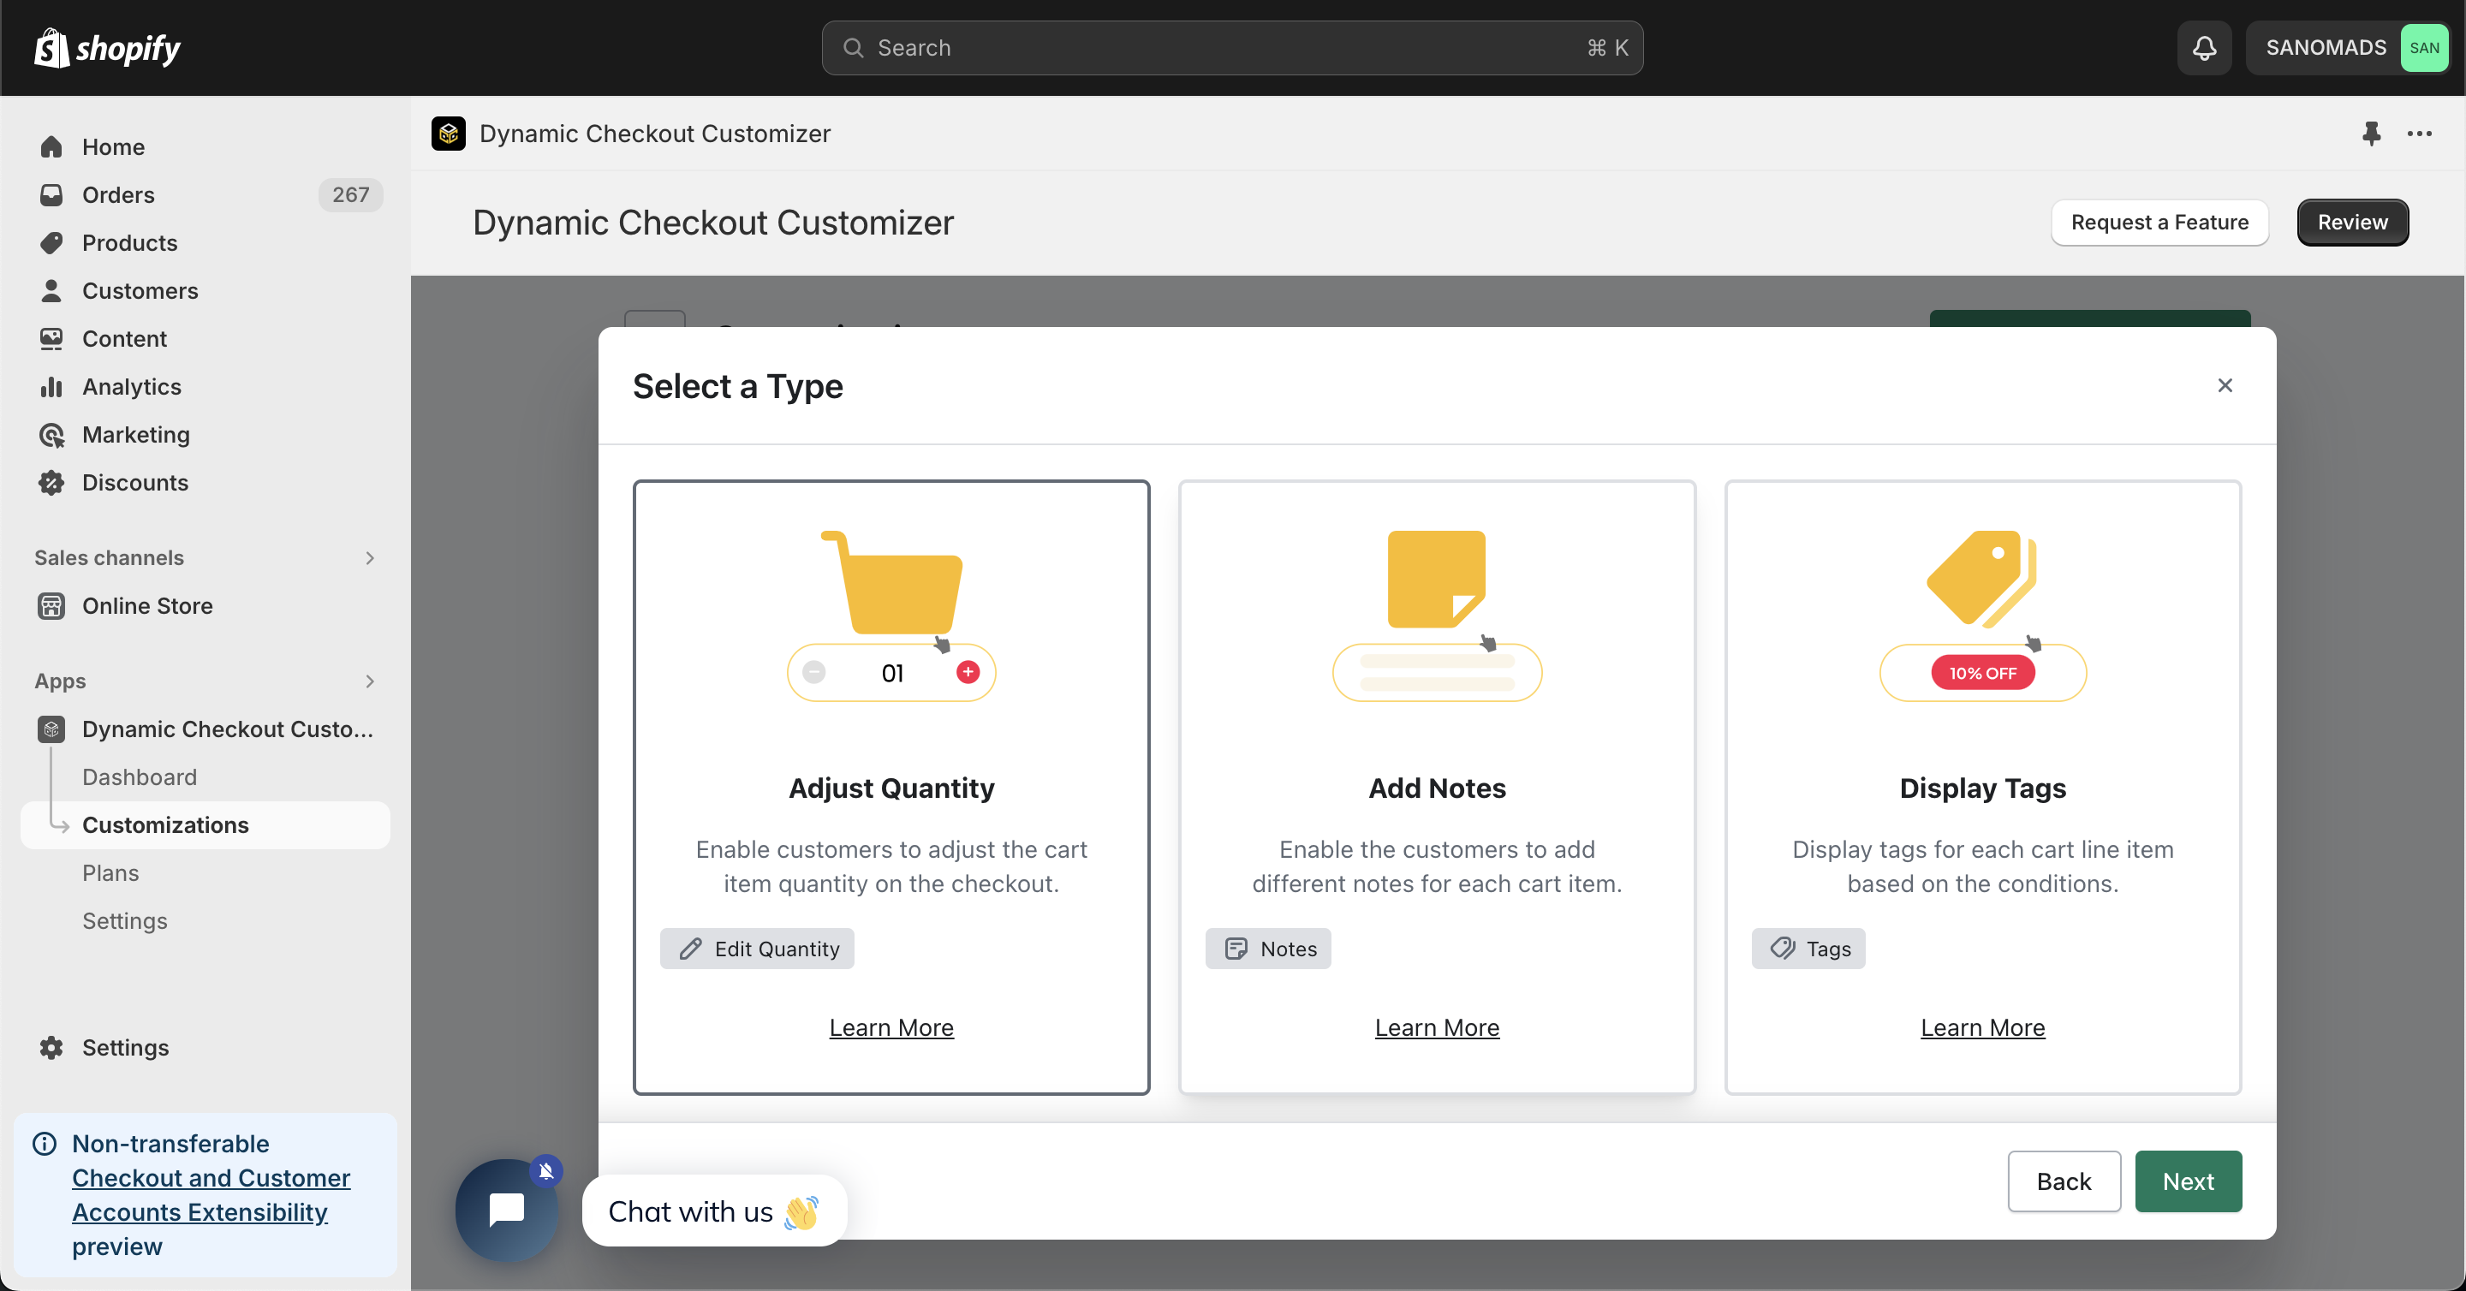Image resolution: width=2466 pixels, height=1291 pixels.
Task: Click the red plus in quantity illustration
Action: coord(968,672)
